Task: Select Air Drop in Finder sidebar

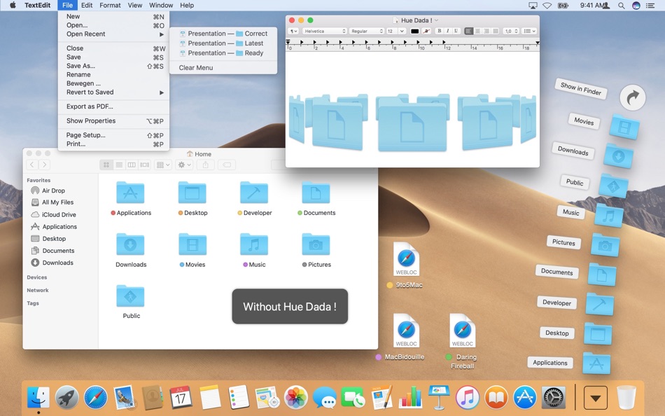Action: (x=53, y=190)
